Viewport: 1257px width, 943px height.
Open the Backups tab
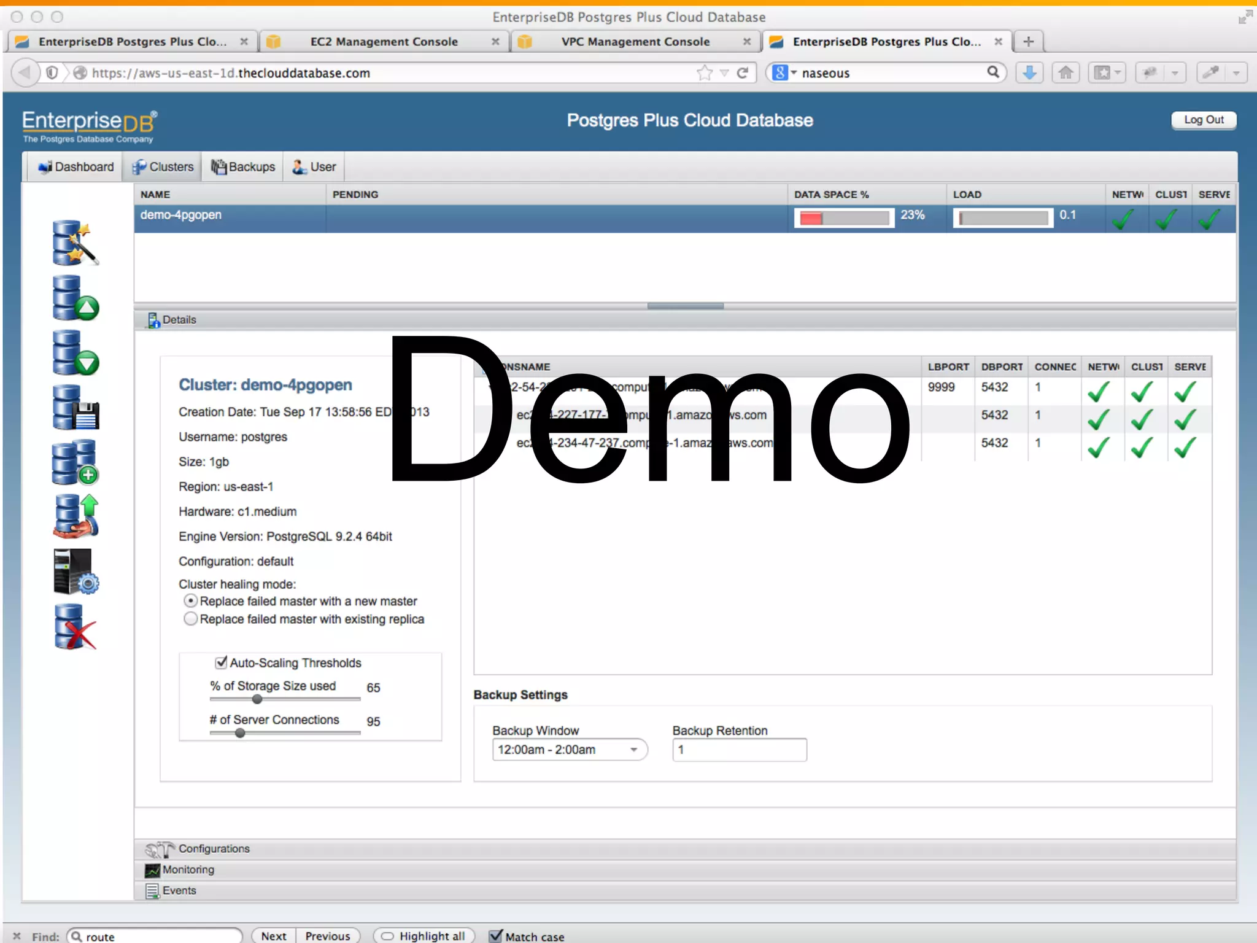pyautogui.click(x=243, y=167)
